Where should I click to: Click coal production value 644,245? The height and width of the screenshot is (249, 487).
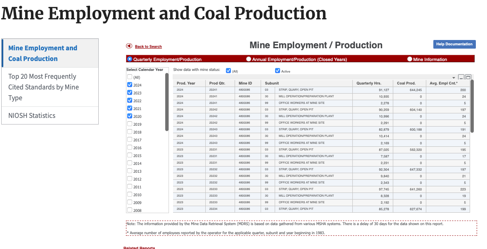pos(416,90)
